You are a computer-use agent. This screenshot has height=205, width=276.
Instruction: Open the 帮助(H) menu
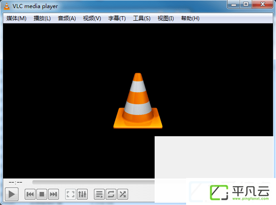click(190, 18)
